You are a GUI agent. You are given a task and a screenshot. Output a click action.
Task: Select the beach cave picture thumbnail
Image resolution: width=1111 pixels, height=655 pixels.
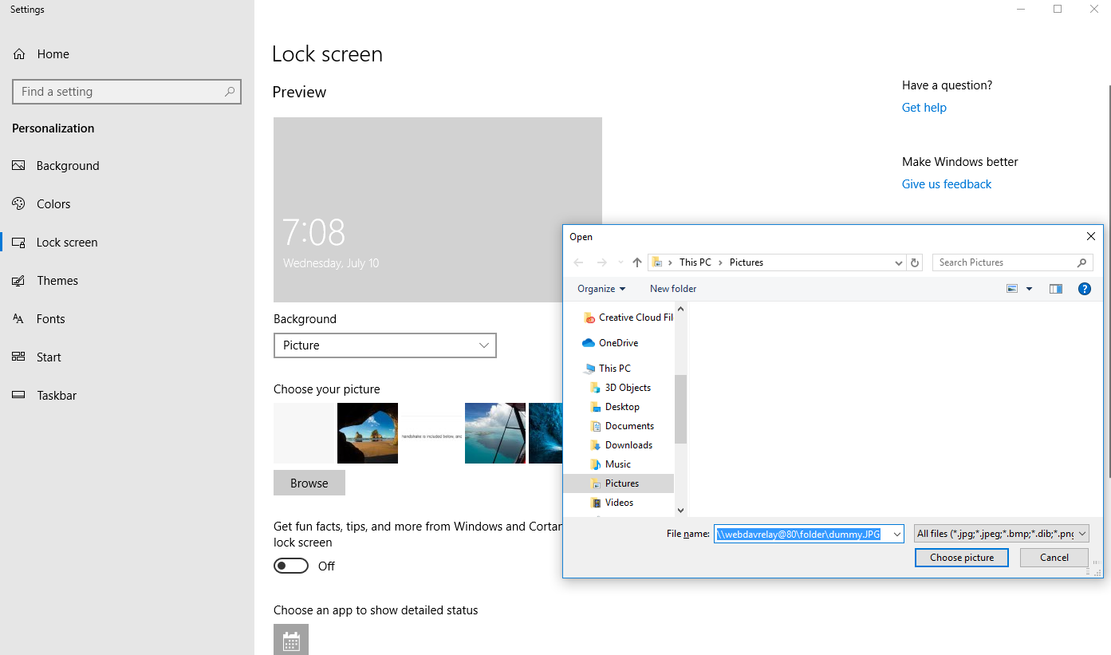pyautogui.click(x=368, y=433)
